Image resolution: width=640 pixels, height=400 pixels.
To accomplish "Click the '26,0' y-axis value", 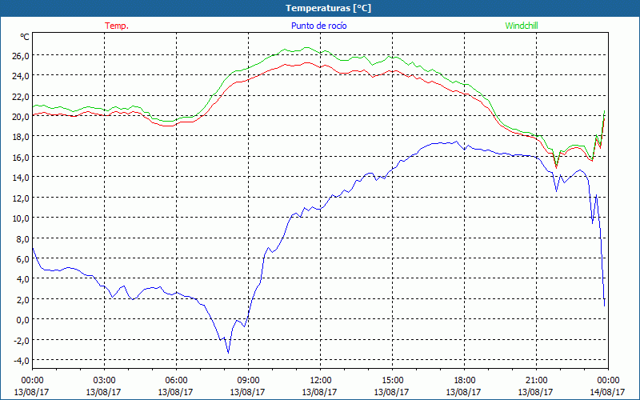I will [x=21, y=55].
